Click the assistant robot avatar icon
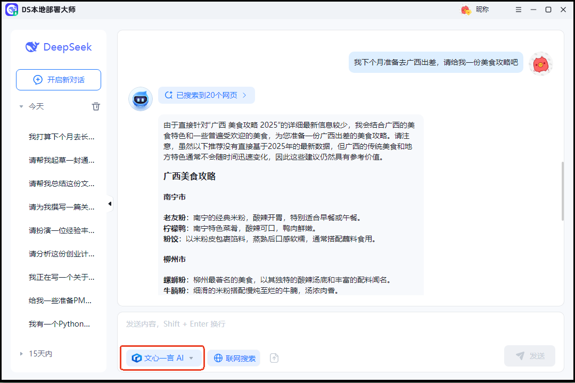 coord(140,99)
